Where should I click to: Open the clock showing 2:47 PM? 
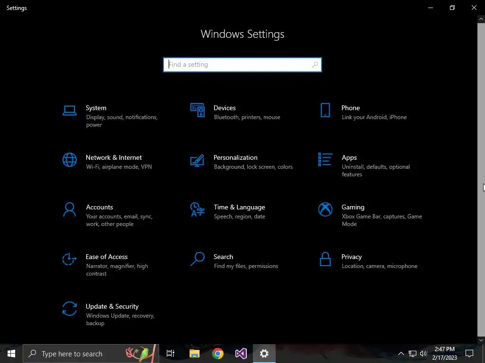pyautogui.click(x=444, y=354)
